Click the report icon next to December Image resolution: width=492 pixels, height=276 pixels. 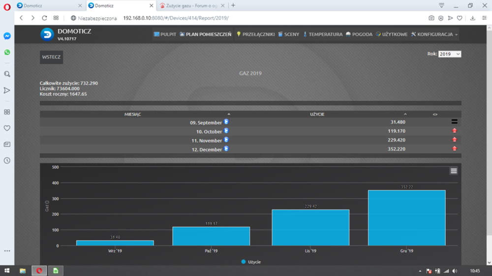point(226,149)
